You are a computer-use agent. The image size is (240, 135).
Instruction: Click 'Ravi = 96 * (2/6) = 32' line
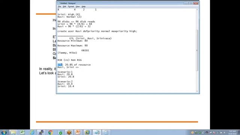tap(74, 27)
